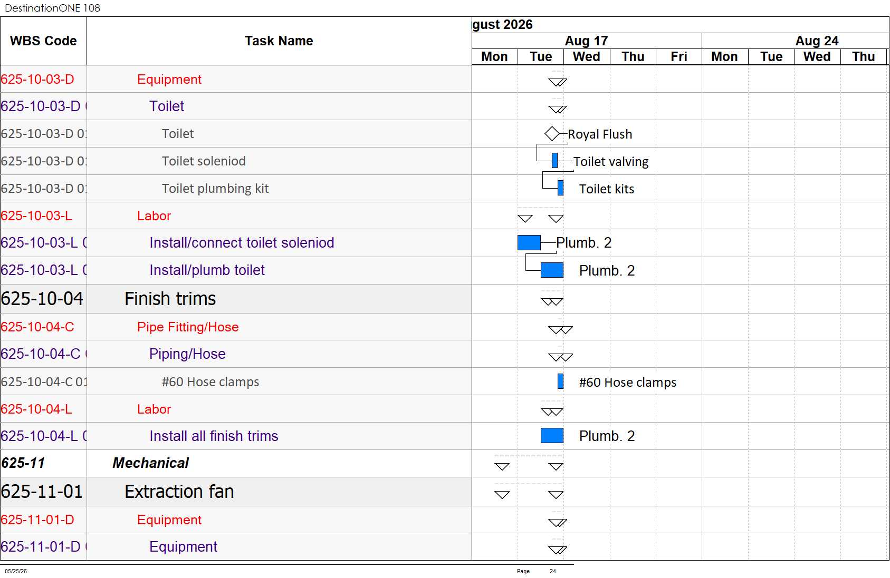Screen dimensions: 890x578
Task: Click the Mechanical summary start triangle
Action: [502, 466]
